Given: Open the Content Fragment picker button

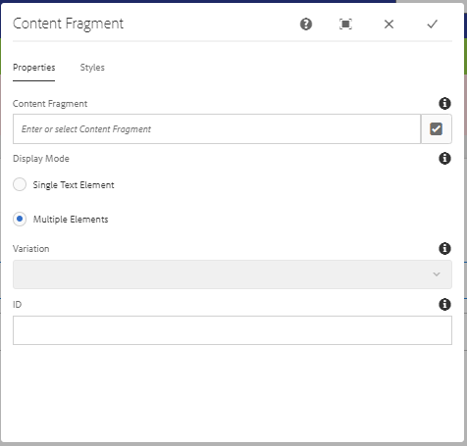Looking at the screenshot, I should pos(437,128).
